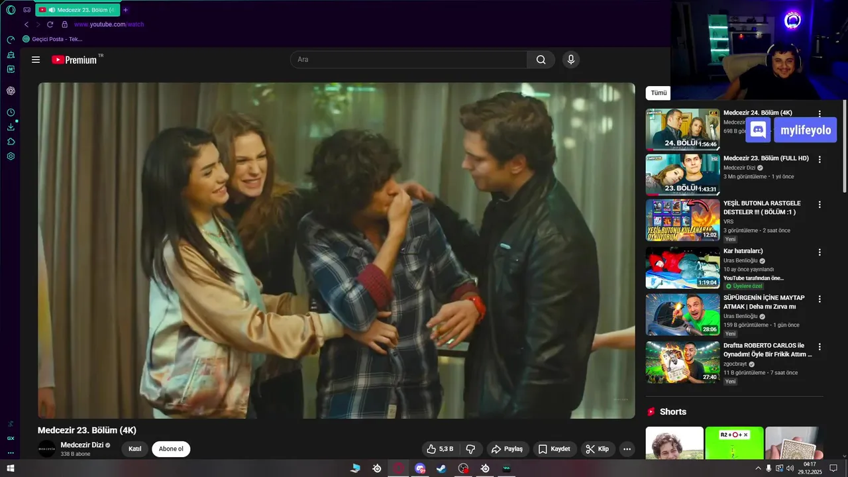Open a new browser tab with plus

tap(126, 10)
